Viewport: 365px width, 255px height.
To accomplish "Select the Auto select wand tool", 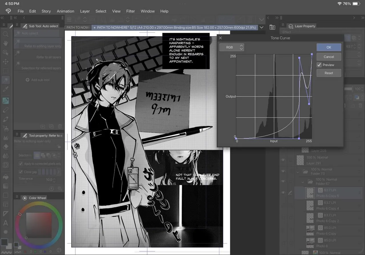I will [5, 80].
